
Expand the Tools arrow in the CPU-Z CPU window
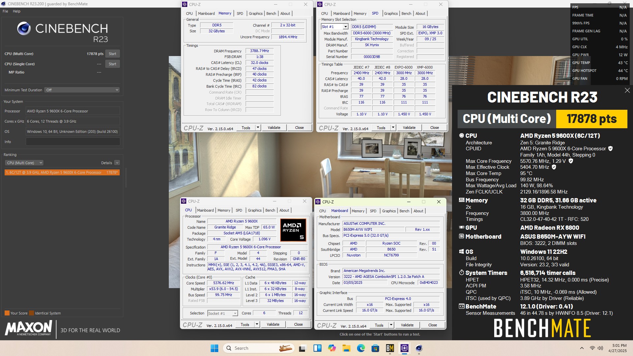coord(257,324)
